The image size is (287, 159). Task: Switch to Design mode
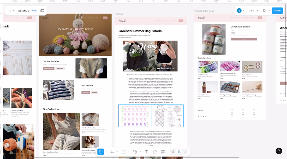click(x=179, y=152)
